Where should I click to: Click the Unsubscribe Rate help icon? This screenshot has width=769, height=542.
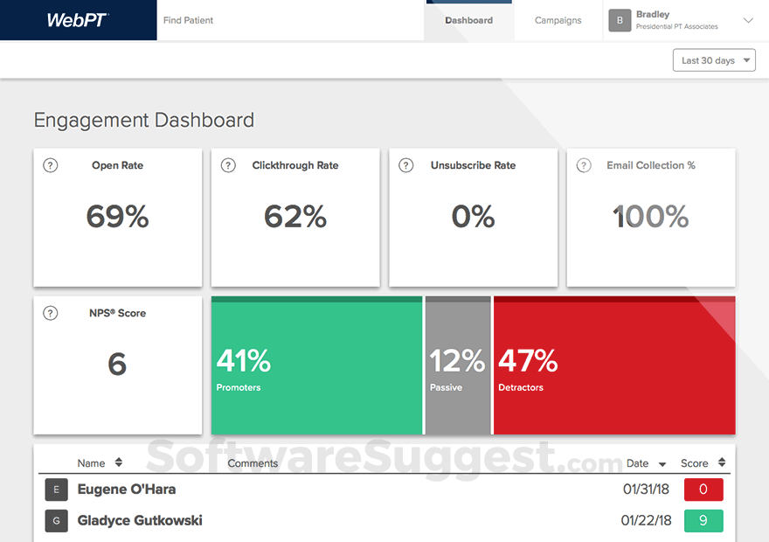click(x=405, y=165)
